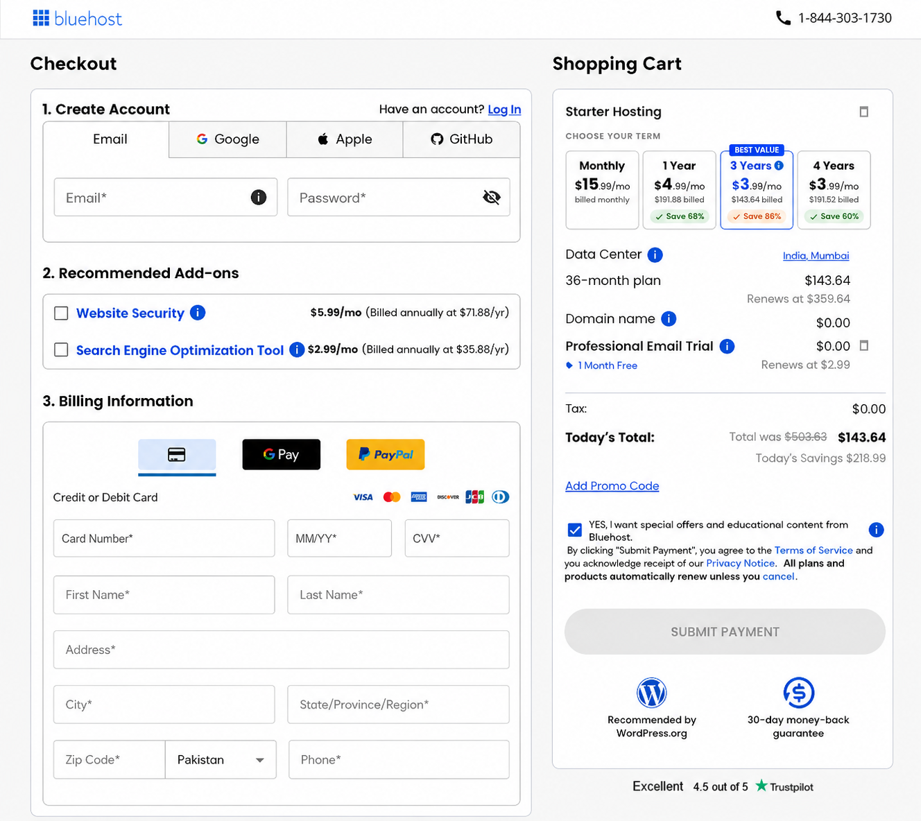
Task: Select the Monthly term option
Action: [602, 190]
